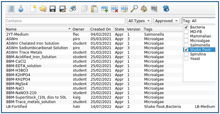This screenshot has height=114, width=220.
Task: Delete row with red X table icon
Action: pos(115,9)
